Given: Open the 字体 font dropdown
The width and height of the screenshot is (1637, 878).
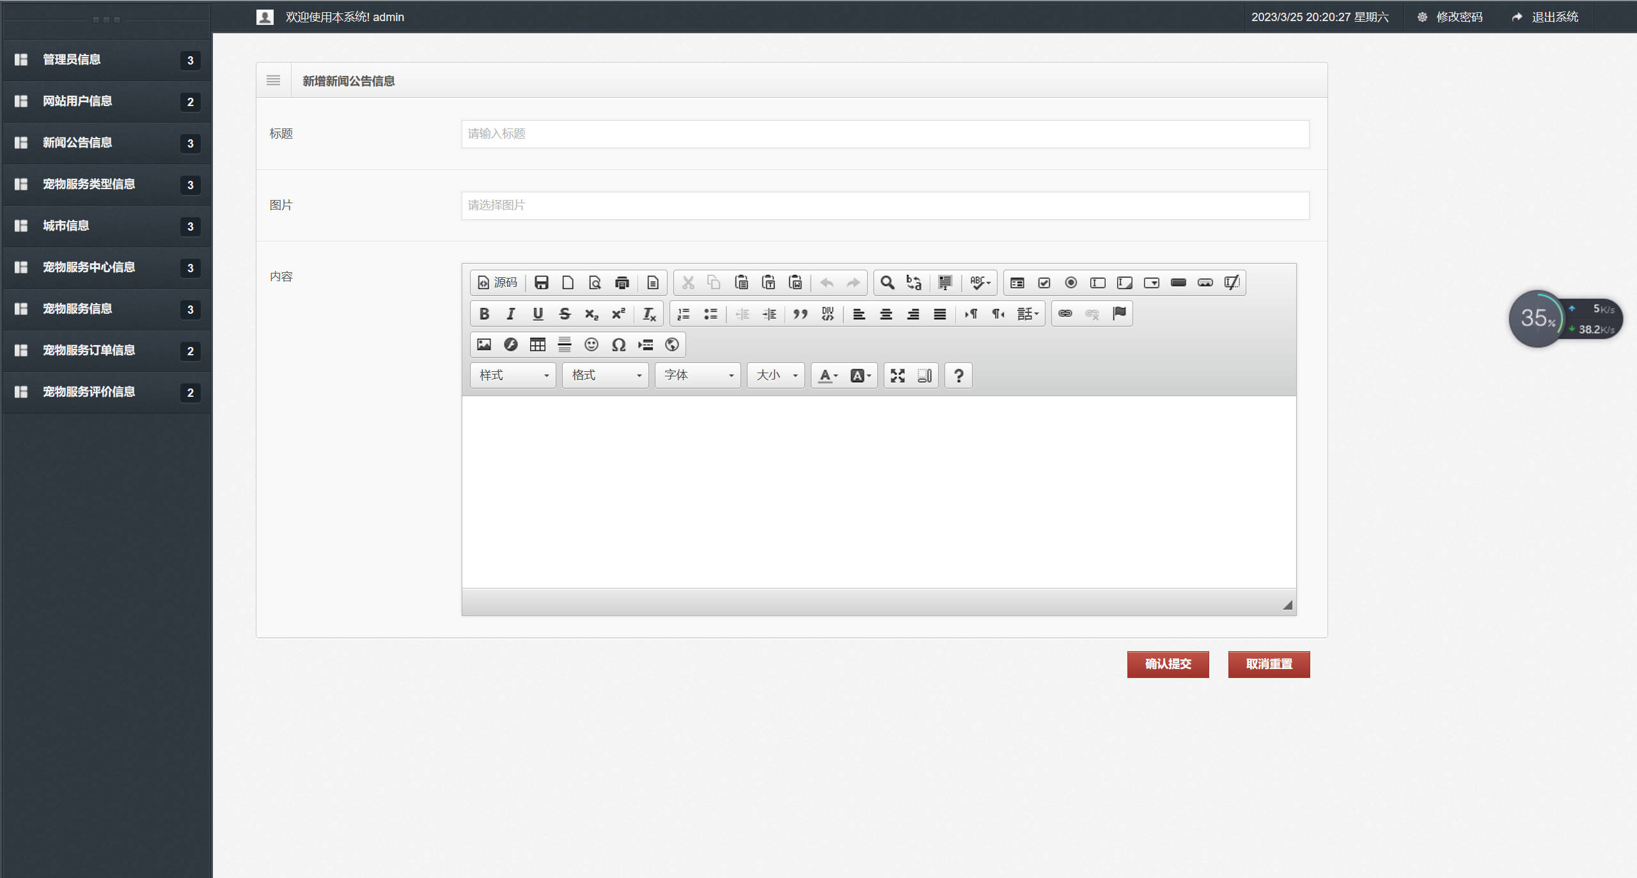Looking at the screenshot, I should tap(698, 376).
